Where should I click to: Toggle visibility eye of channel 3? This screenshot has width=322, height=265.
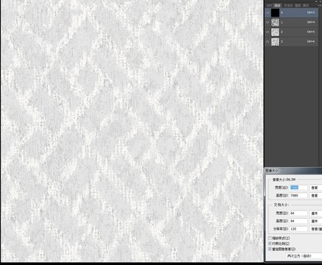click(267, 42)
